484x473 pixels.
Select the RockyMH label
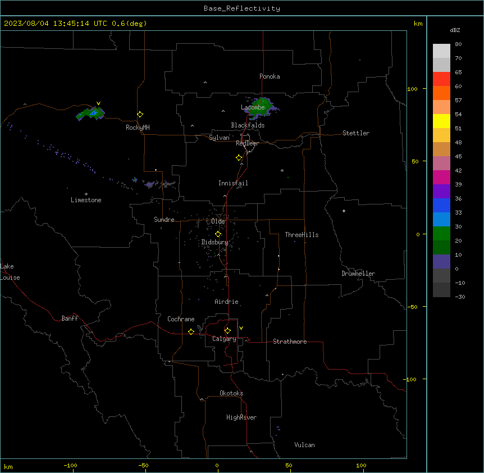click(138, 128)
